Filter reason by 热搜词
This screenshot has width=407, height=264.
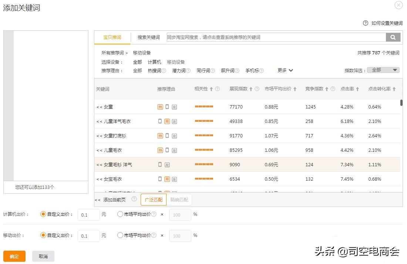click(154, 70)
